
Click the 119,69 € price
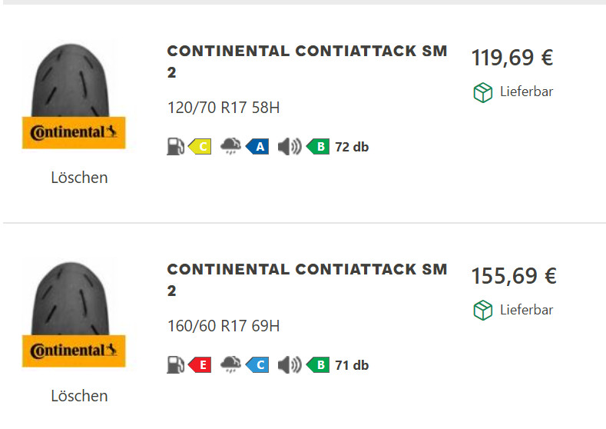(512, 58)
